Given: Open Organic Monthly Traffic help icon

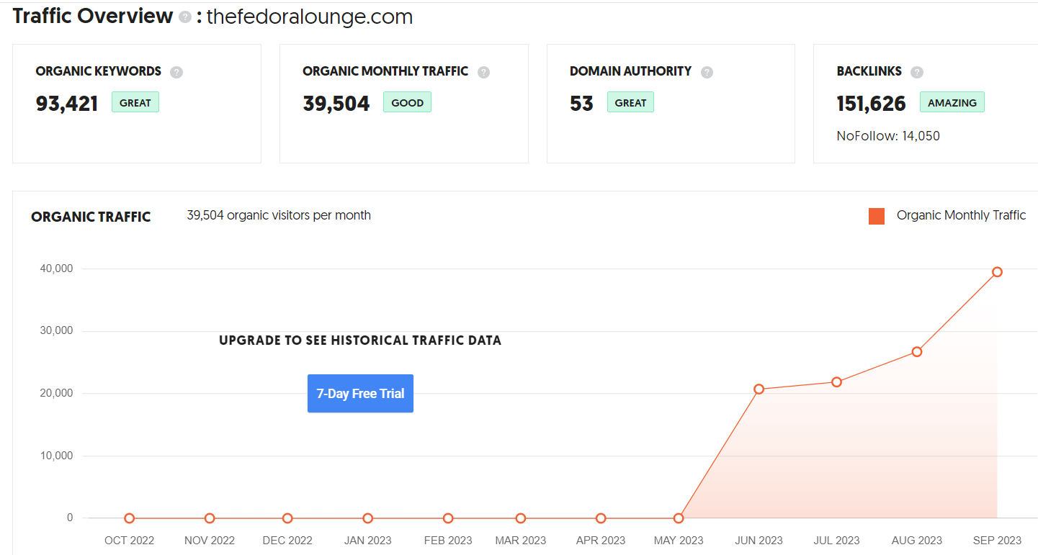Looking at the screenshot, I should 484,72.
